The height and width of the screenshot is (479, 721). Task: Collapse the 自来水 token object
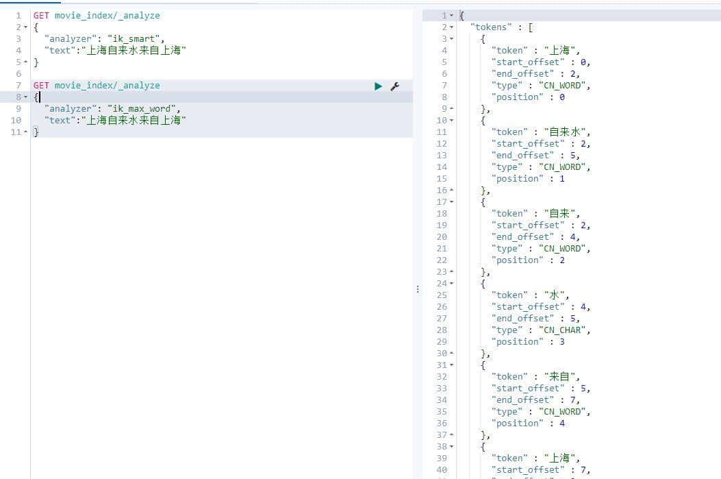(452, 120)
